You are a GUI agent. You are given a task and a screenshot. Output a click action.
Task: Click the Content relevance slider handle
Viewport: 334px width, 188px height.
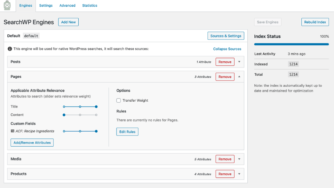tap(64, 115)
